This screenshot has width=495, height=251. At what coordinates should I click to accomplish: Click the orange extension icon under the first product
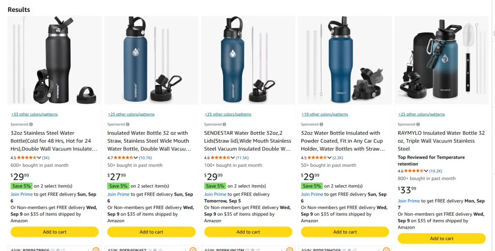(x=96, y=250)
